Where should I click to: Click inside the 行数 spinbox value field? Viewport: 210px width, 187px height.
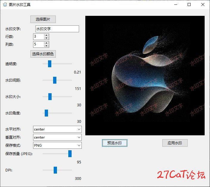pyautogui.click(x=39, y=36)
